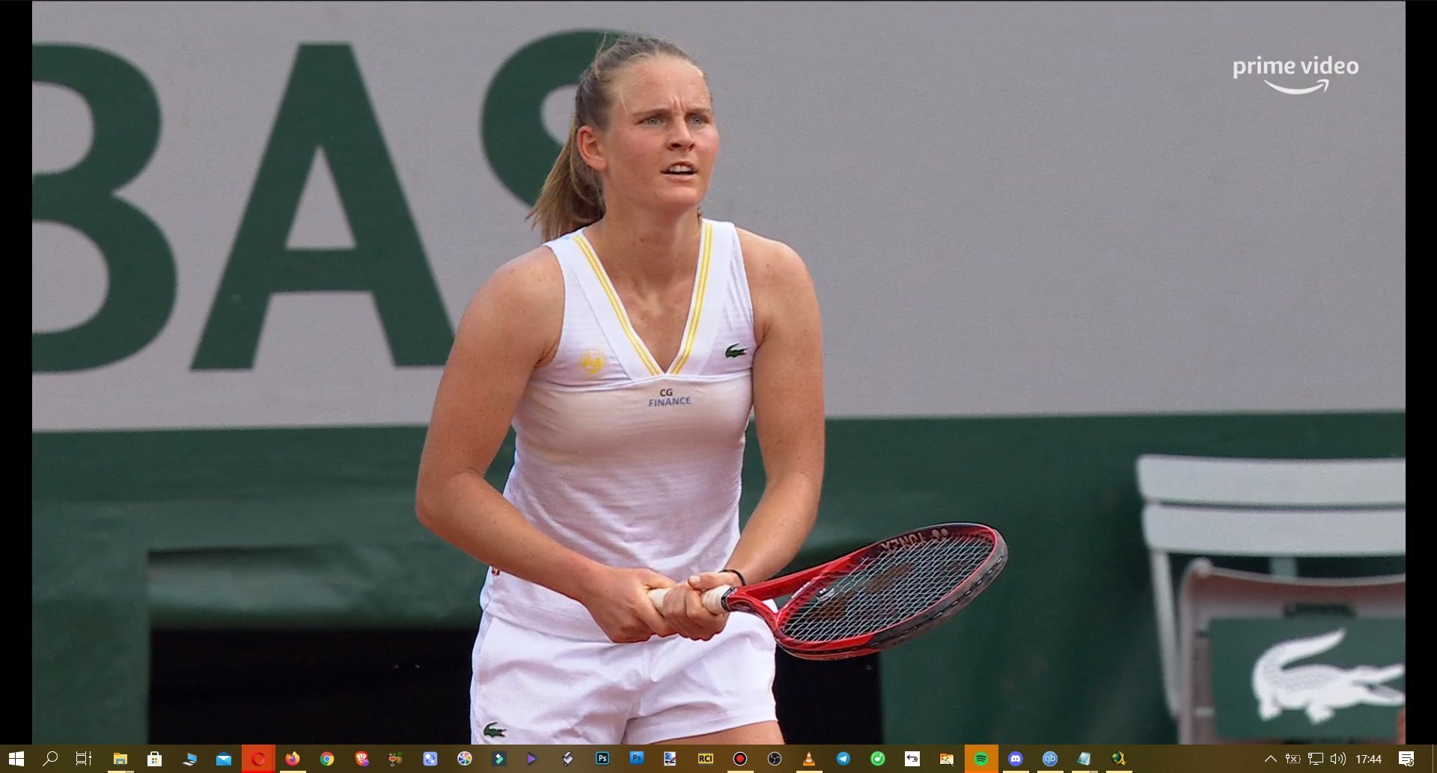1437x773 pixels.
Task: Open the white curved-arrow app icon
Action: point(912,759)
